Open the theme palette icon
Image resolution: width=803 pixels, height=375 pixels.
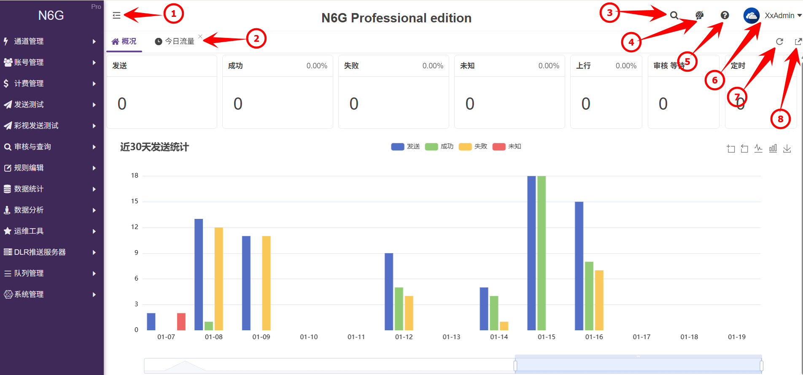(x=699, y=16)
